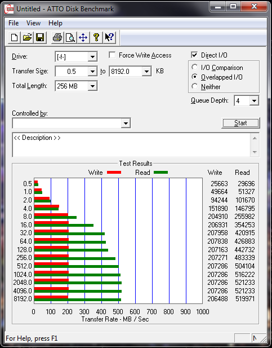Open the File menu
The image size is (272, 348).
14,23
